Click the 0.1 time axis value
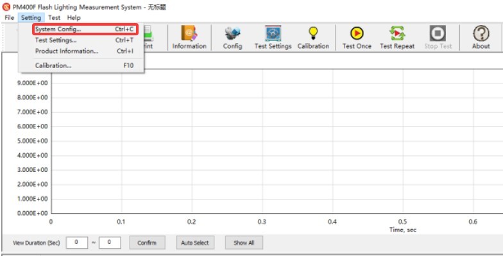503x256 pixels. [121, 222]
